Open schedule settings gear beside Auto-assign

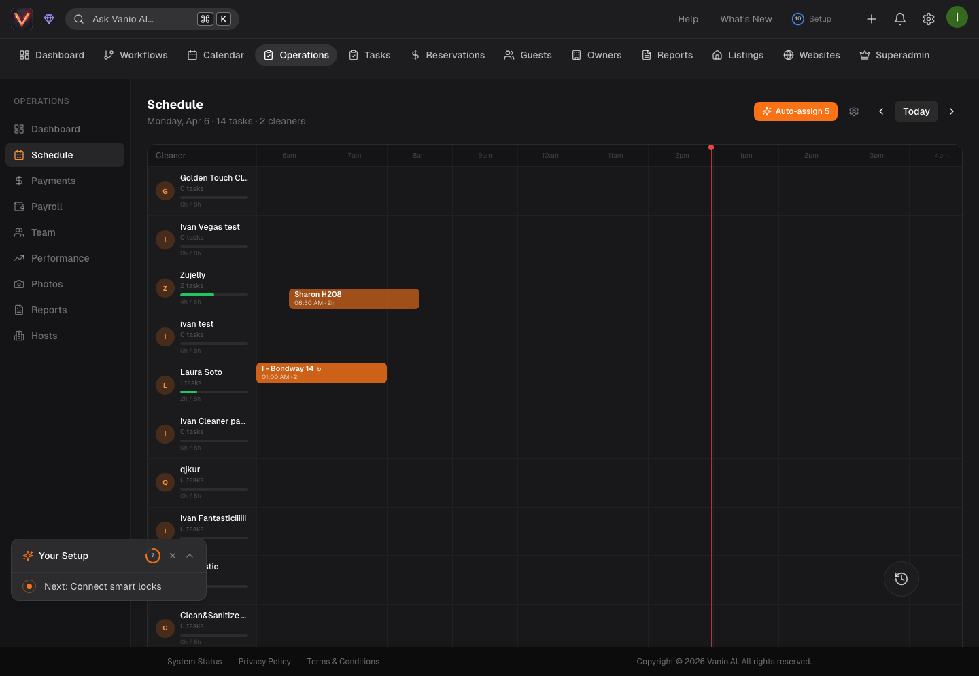click(854, 111)
